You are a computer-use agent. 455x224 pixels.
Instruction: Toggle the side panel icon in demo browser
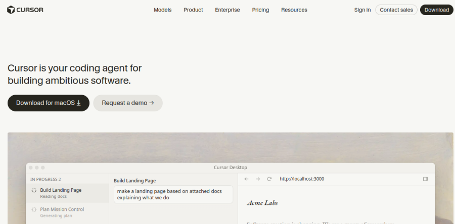pyautogui.click(x=425, y=179)
